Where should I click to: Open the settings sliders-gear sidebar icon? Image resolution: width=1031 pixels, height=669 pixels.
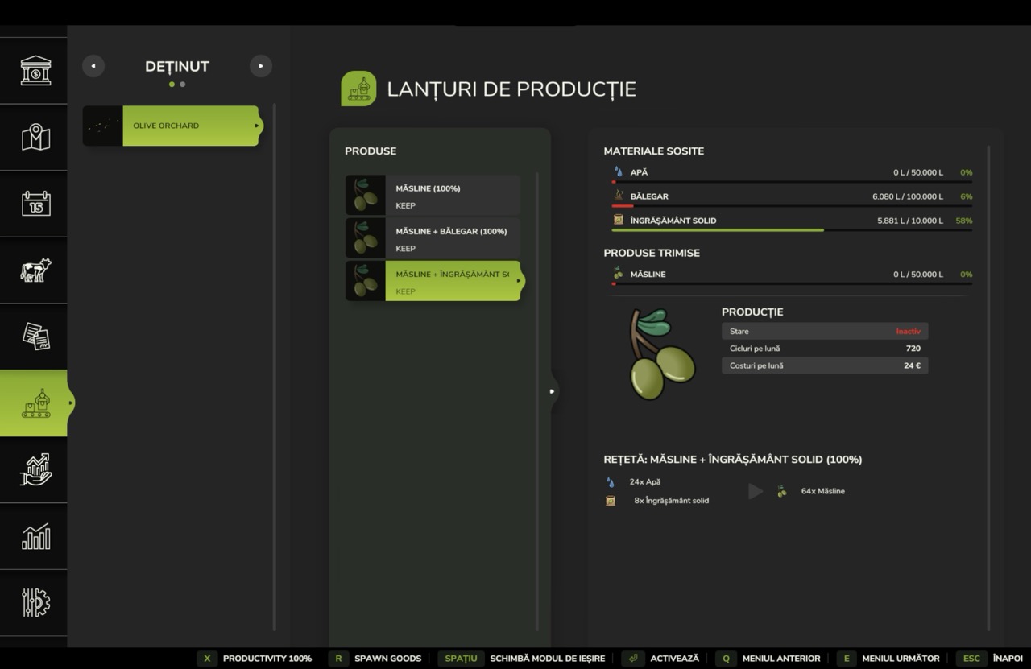(35, 602)
